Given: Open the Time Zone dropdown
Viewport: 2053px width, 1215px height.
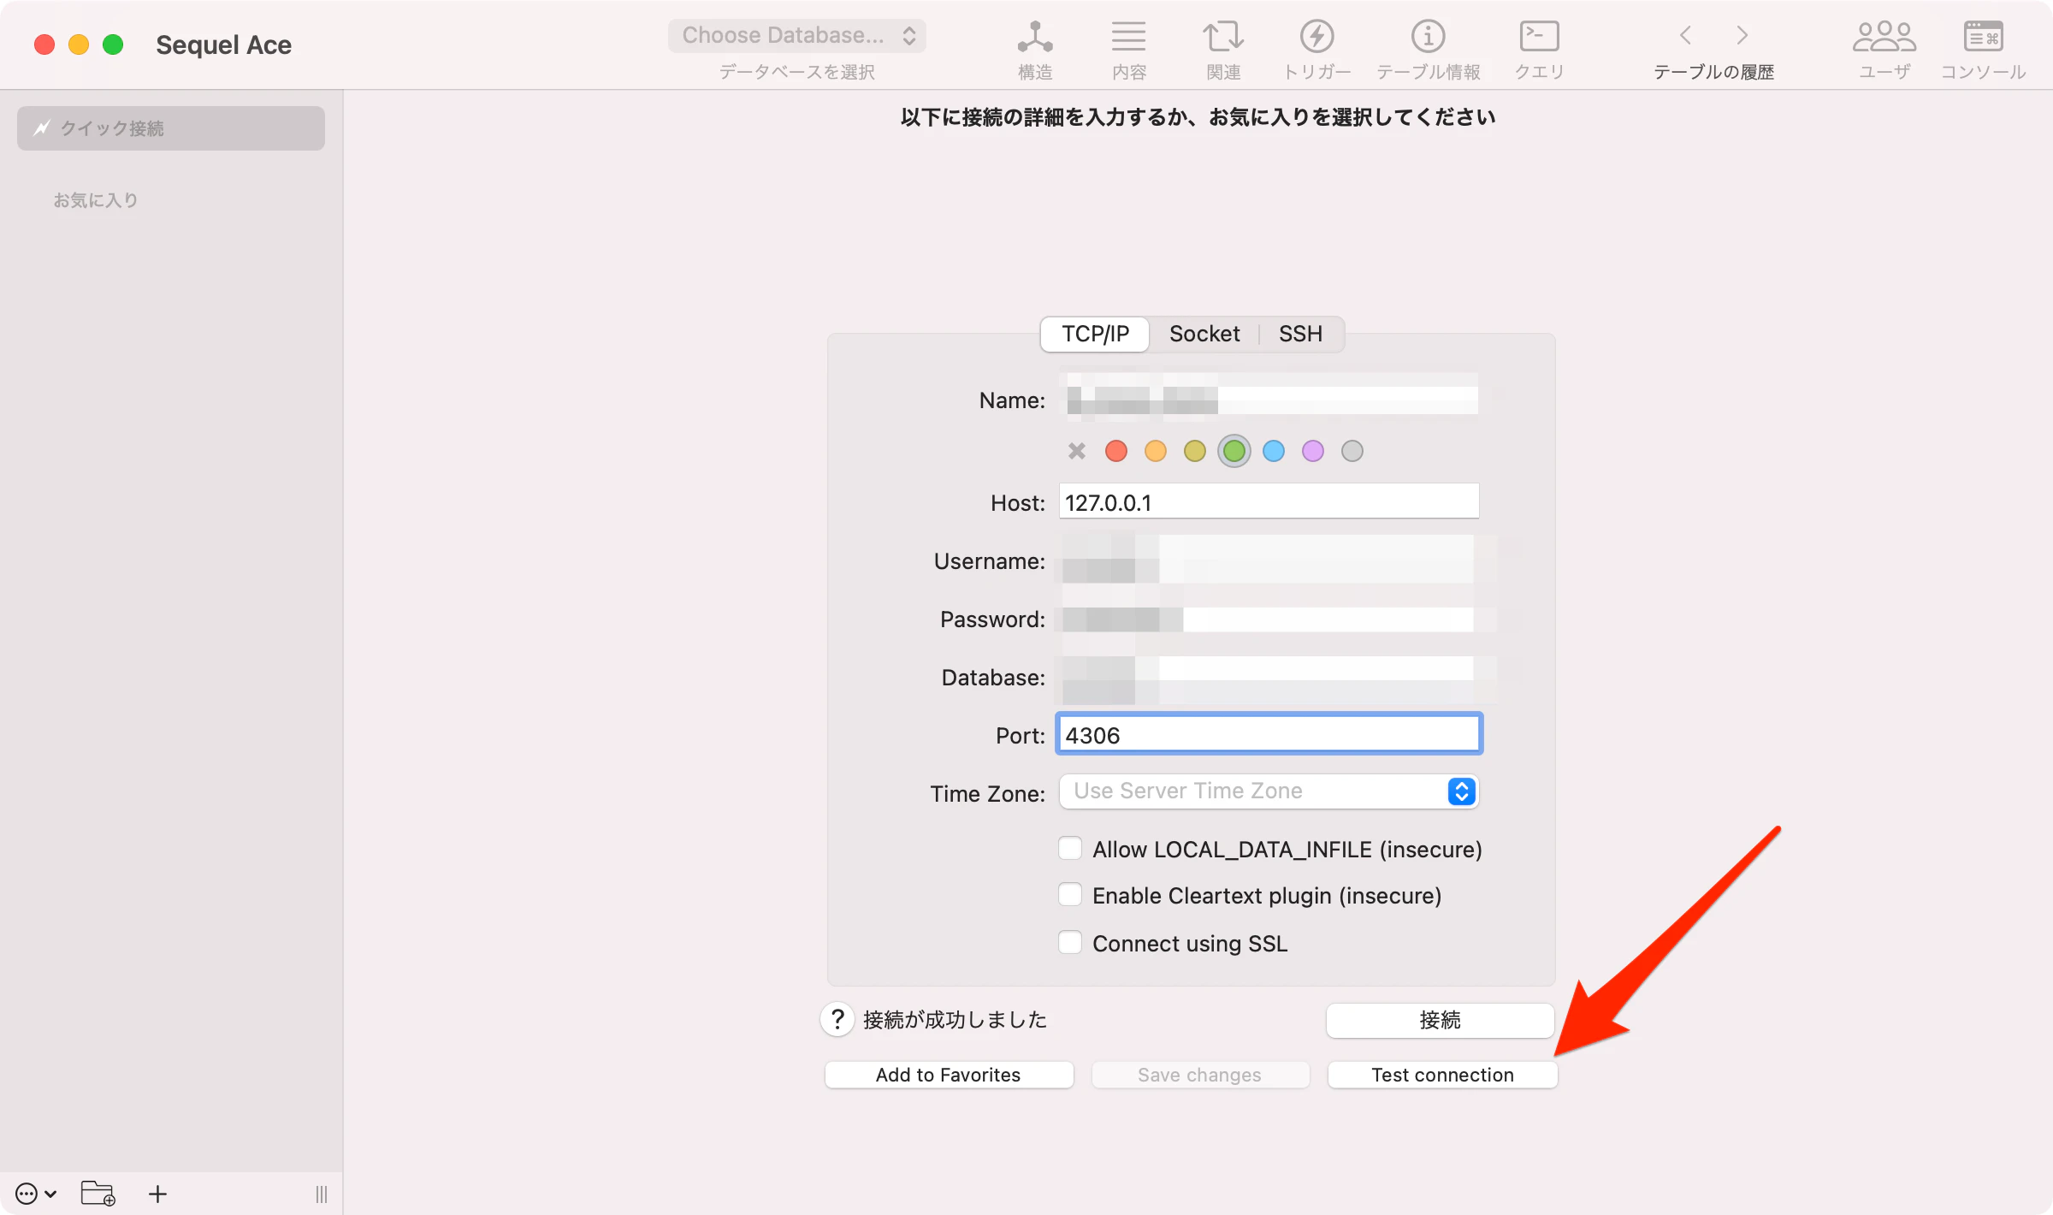Looking at the screenshot, I should pos(1269,791).
